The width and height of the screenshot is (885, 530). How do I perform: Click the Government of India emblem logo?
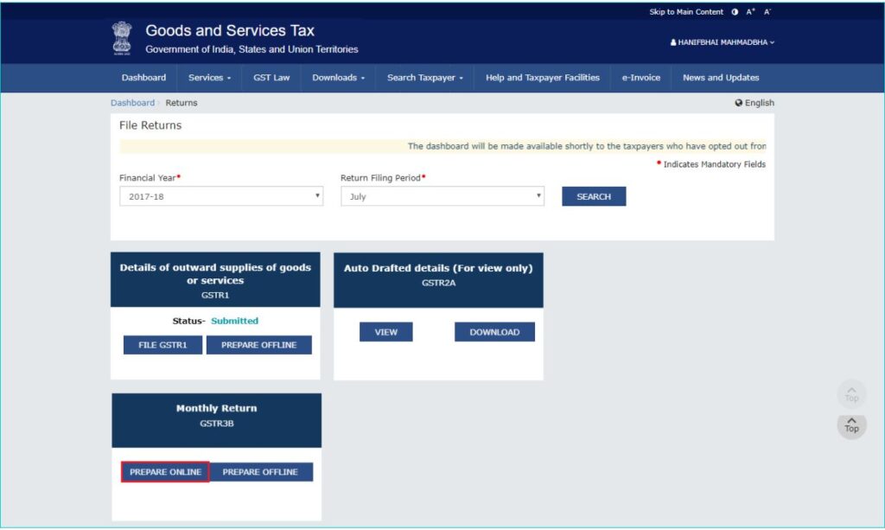[122, 38]
